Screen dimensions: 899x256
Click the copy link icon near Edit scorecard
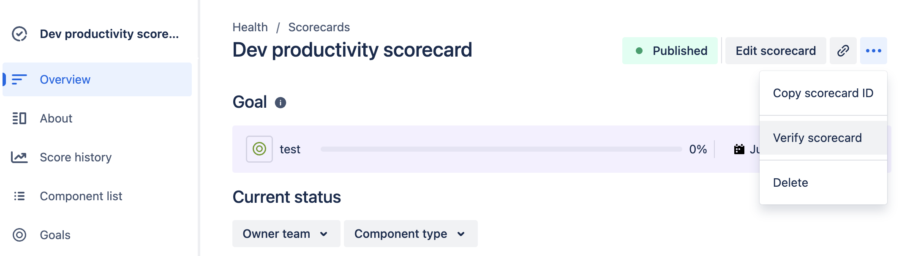[843, 51]
